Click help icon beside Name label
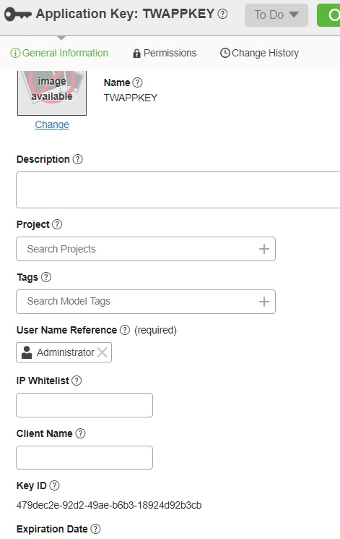The height and width of the screenshot is (539, 340). pyautogui.click(x=137, y=82)
